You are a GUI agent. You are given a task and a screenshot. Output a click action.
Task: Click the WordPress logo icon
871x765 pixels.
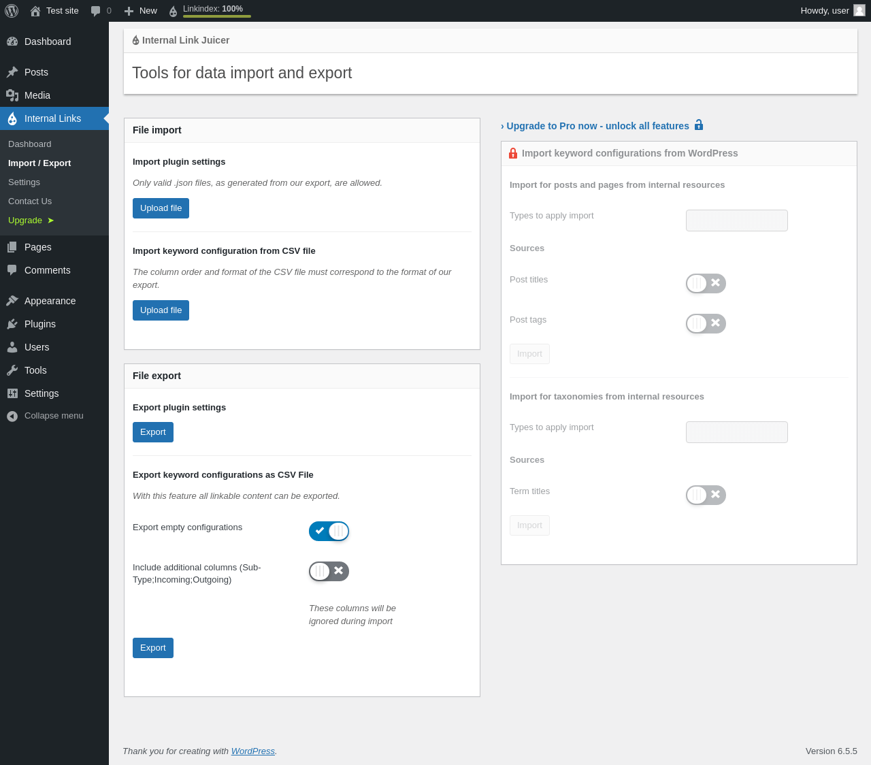12,11
